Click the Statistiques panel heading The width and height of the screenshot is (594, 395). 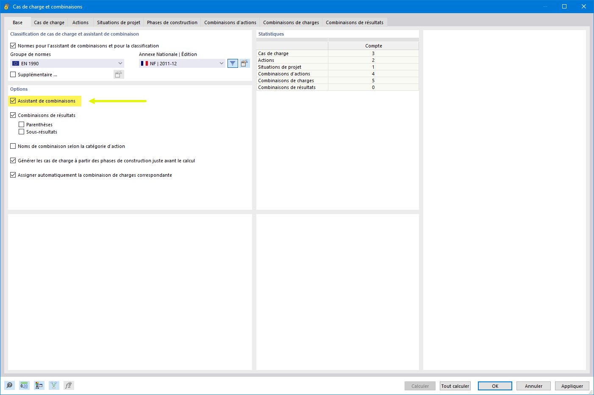[271, 34]
